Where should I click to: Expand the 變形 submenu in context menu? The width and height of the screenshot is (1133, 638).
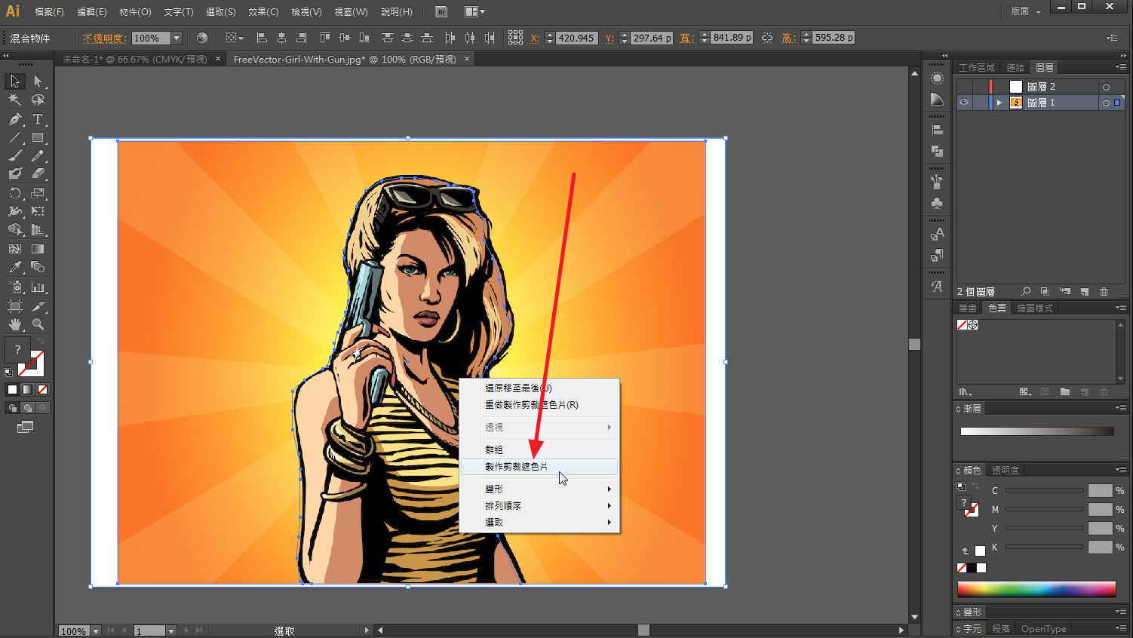[x=539, y=489]
